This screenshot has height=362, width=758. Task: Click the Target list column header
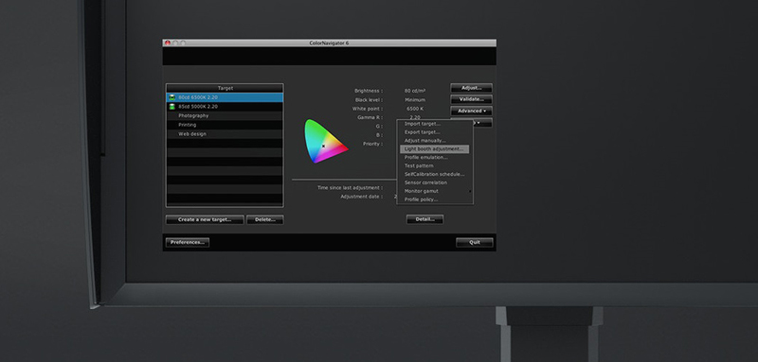click(x=225, y=88)
